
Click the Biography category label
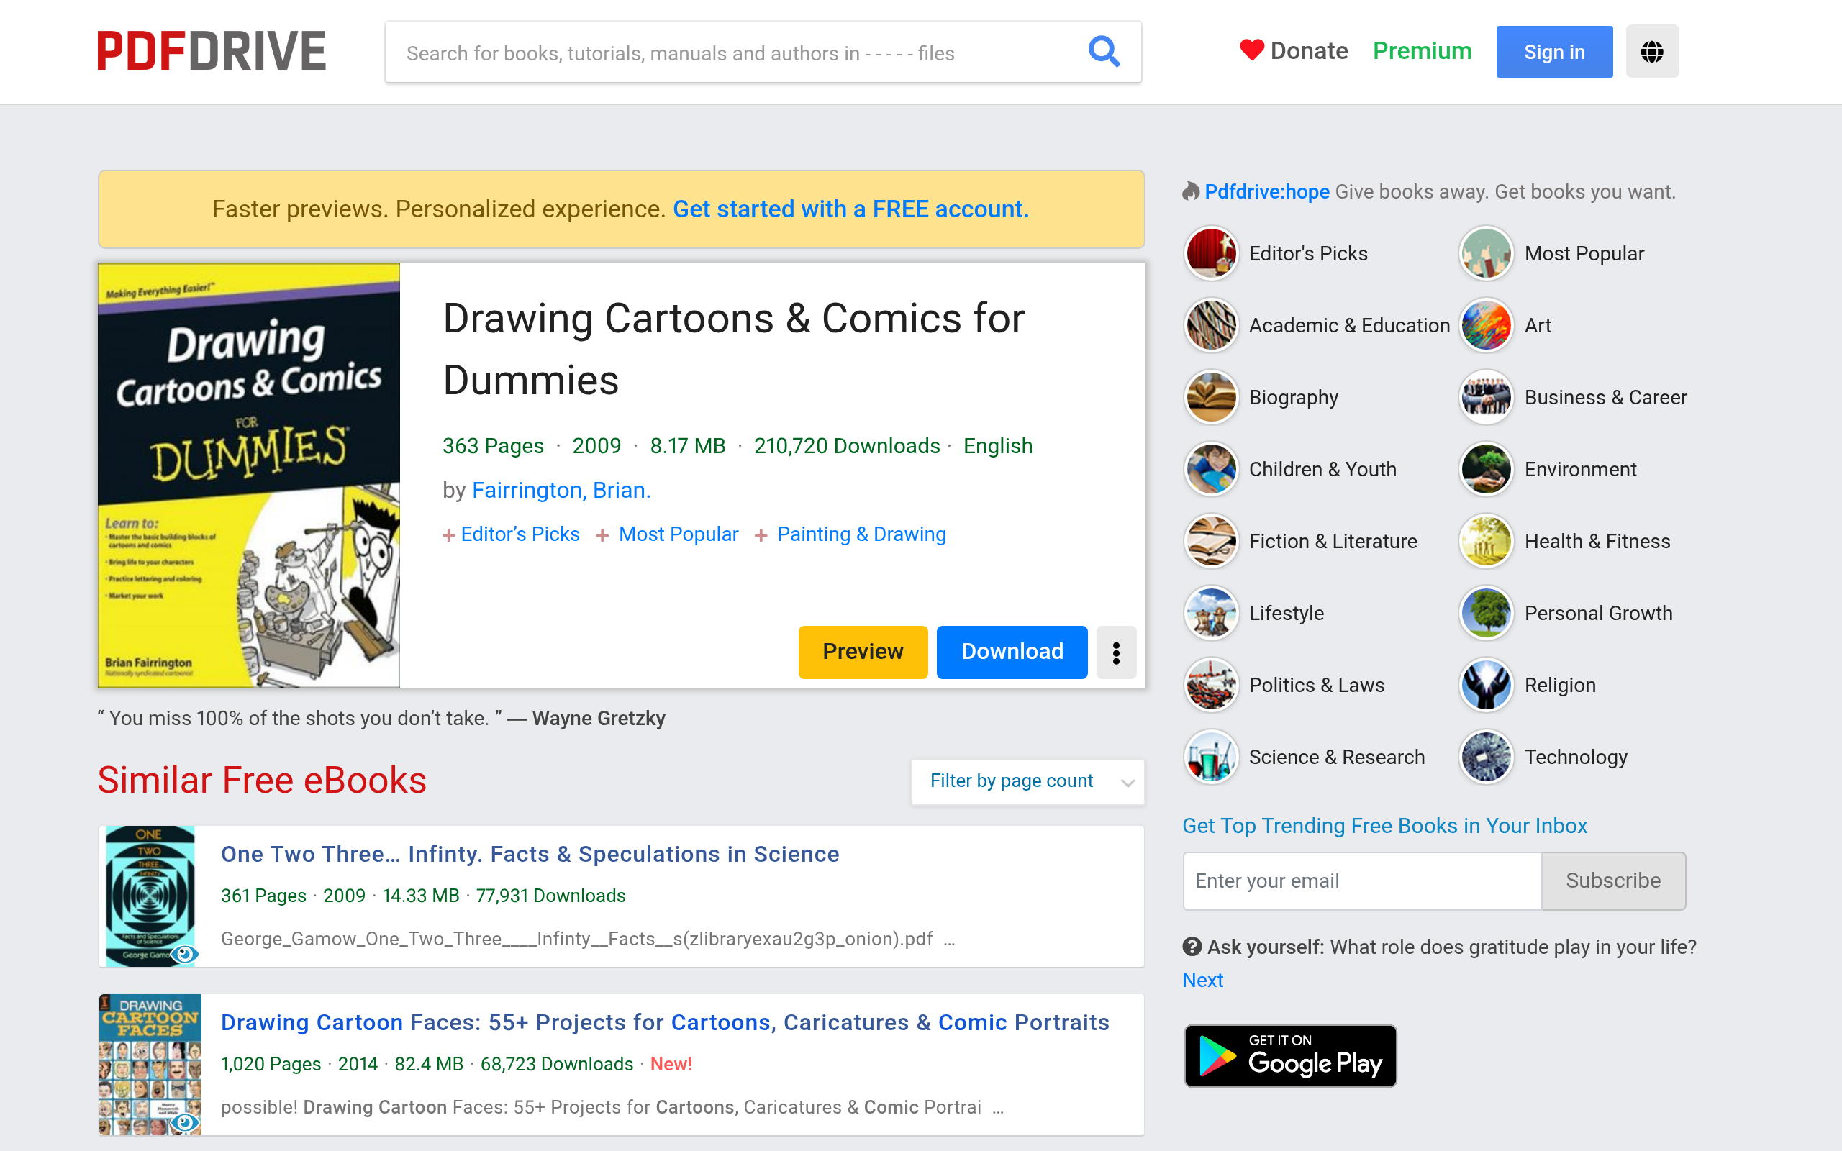tap(1293, 397)
